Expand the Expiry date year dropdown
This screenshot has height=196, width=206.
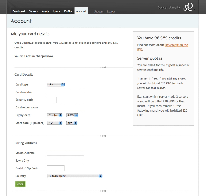[72, 115]
